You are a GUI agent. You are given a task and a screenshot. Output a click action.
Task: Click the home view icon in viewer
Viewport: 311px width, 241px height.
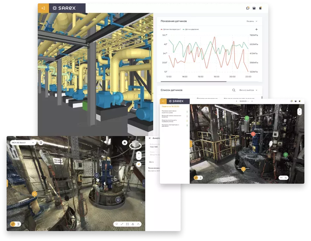tap(125, 143)
